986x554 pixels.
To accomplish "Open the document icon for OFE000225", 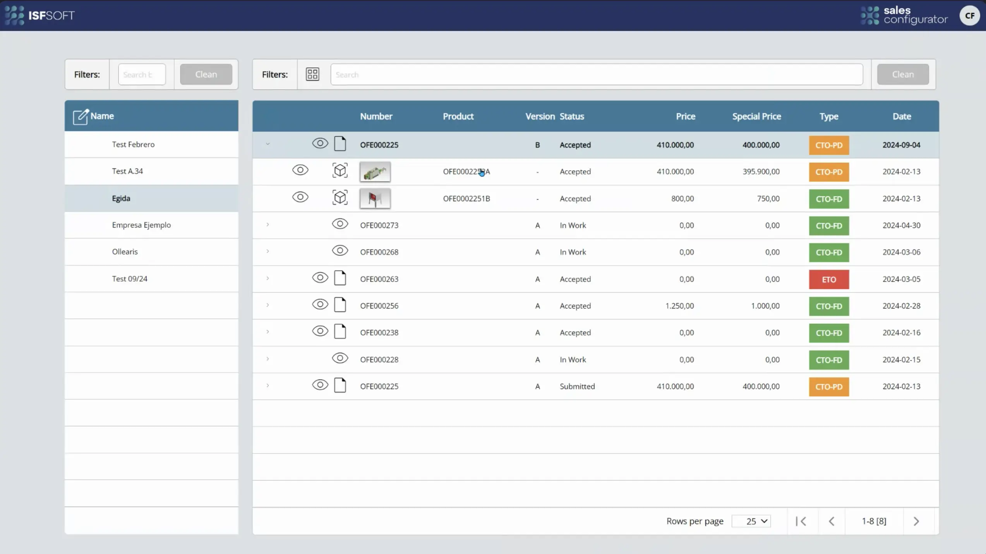I will pyautogui.click(x=340, y=144).
